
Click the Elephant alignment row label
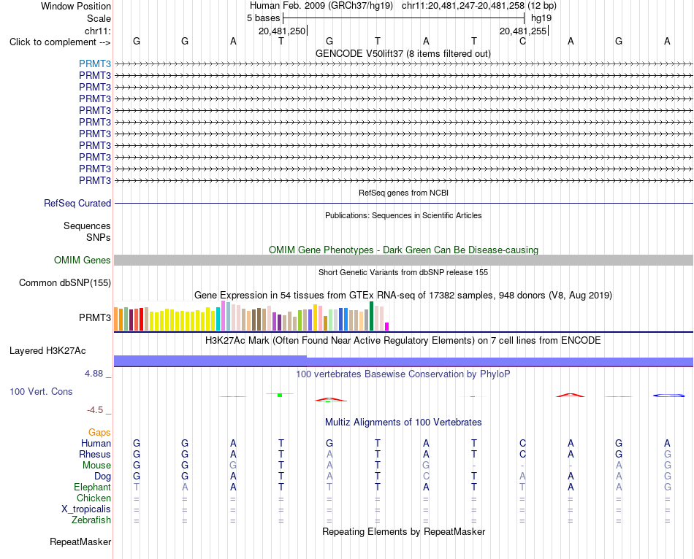pyautogui.click(x=93, y=487)
